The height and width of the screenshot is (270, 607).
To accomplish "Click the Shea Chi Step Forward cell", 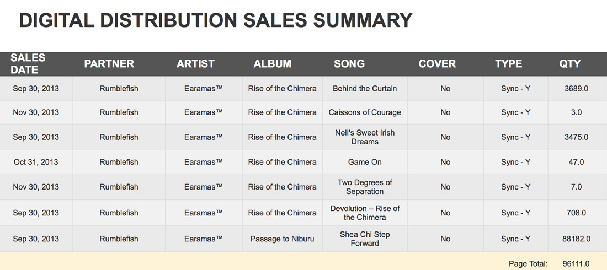I will [x=365, y=239].
